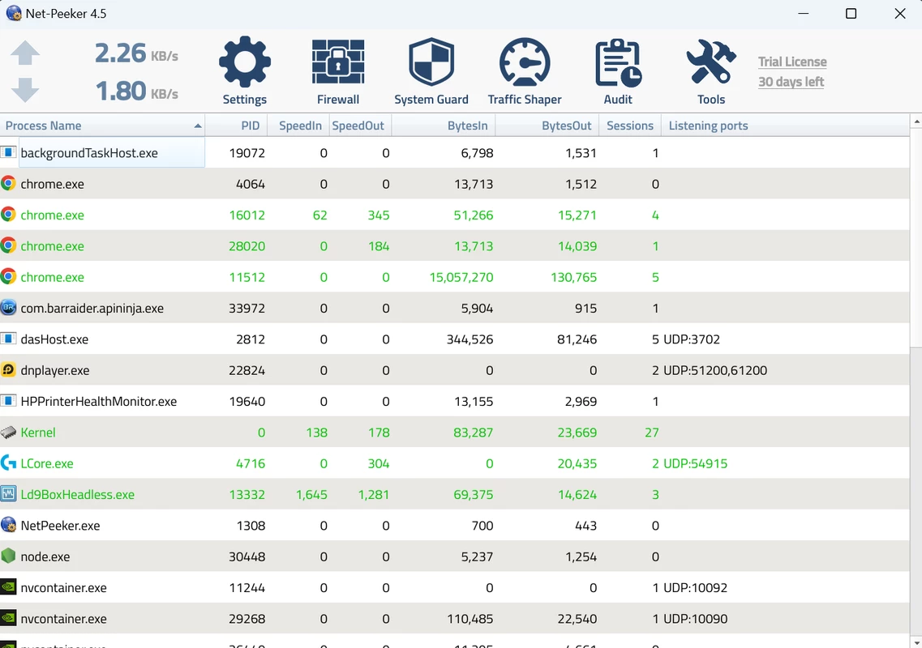Click the Net-Peeker title bar app icon

point(14,13)
